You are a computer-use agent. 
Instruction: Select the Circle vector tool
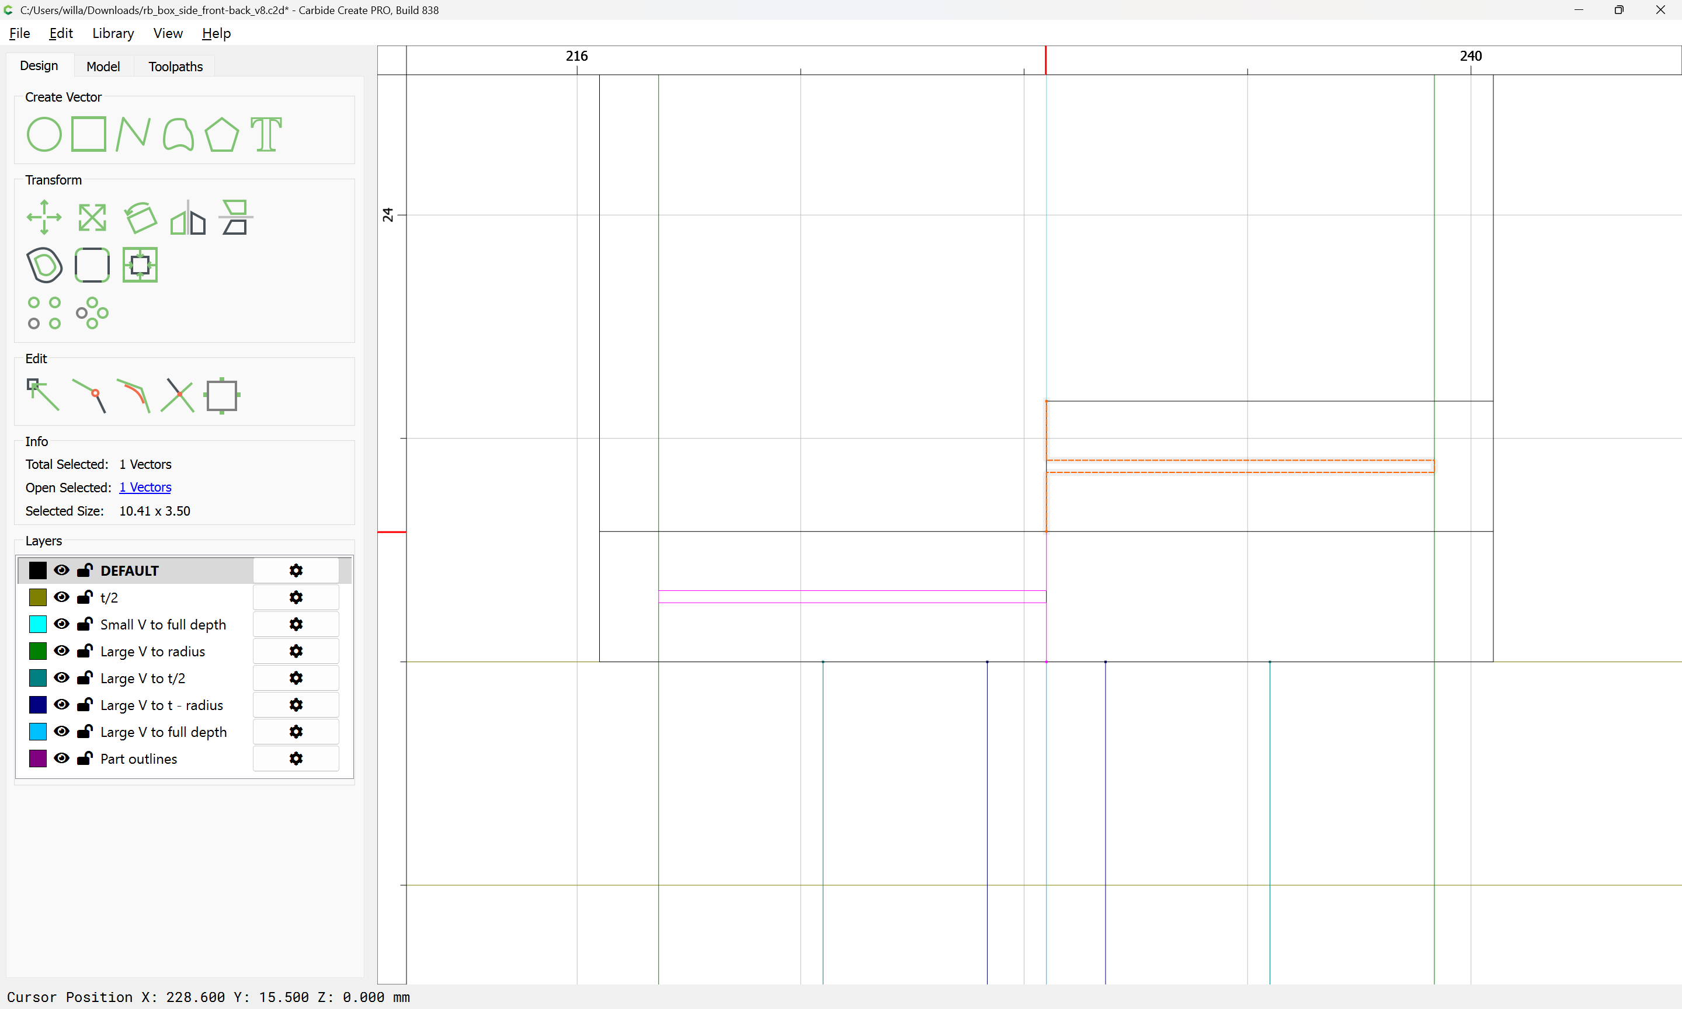[44, 134]
